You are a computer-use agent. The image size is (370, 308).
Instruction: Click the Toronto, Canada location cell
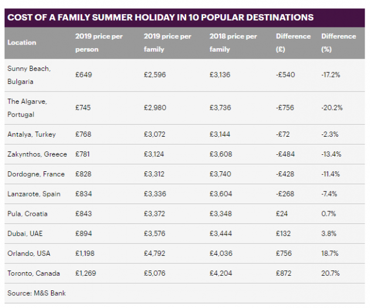click(x=33, y=274)
